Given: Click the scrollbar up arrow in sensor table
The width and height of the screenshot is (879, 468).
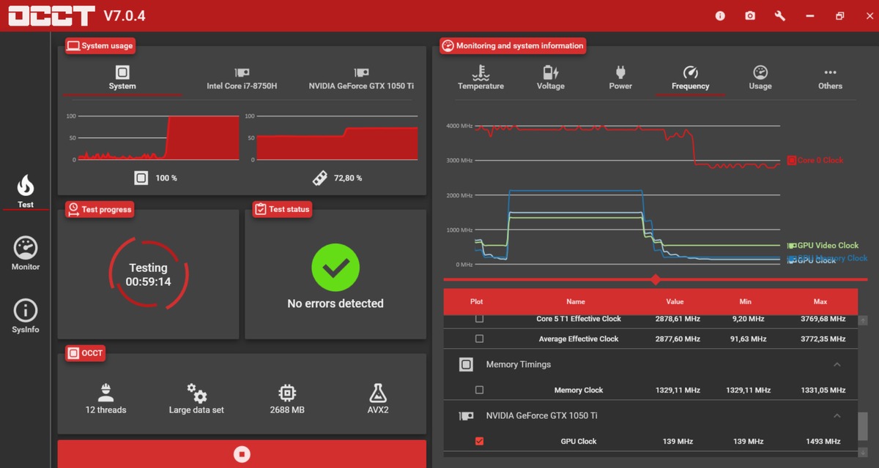Looking at the screenshot, I should 863,320.
